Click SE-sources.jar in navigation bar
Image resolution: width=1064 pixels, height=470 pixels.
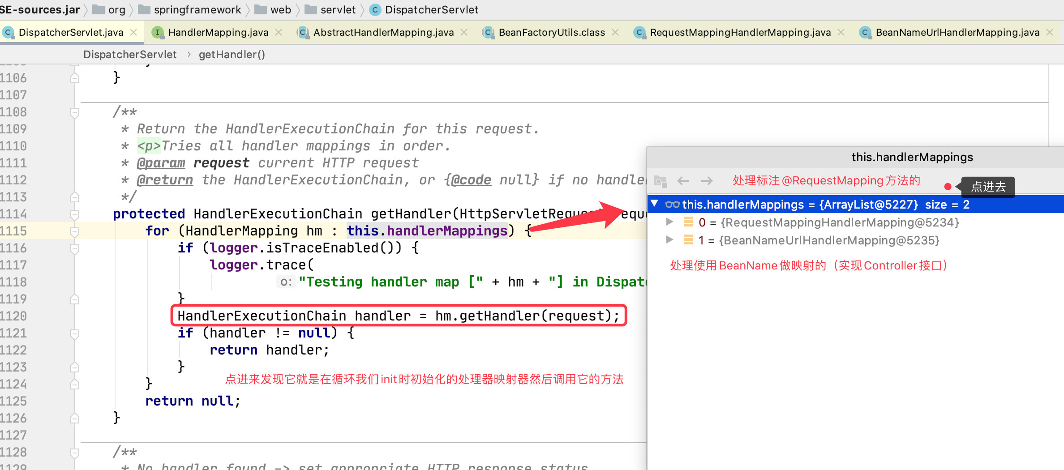tap(39, 10)
